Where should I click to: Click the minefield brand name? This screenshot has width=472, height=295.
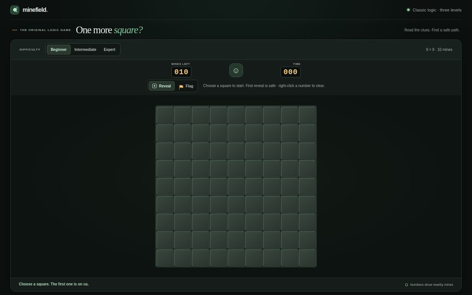35,10
